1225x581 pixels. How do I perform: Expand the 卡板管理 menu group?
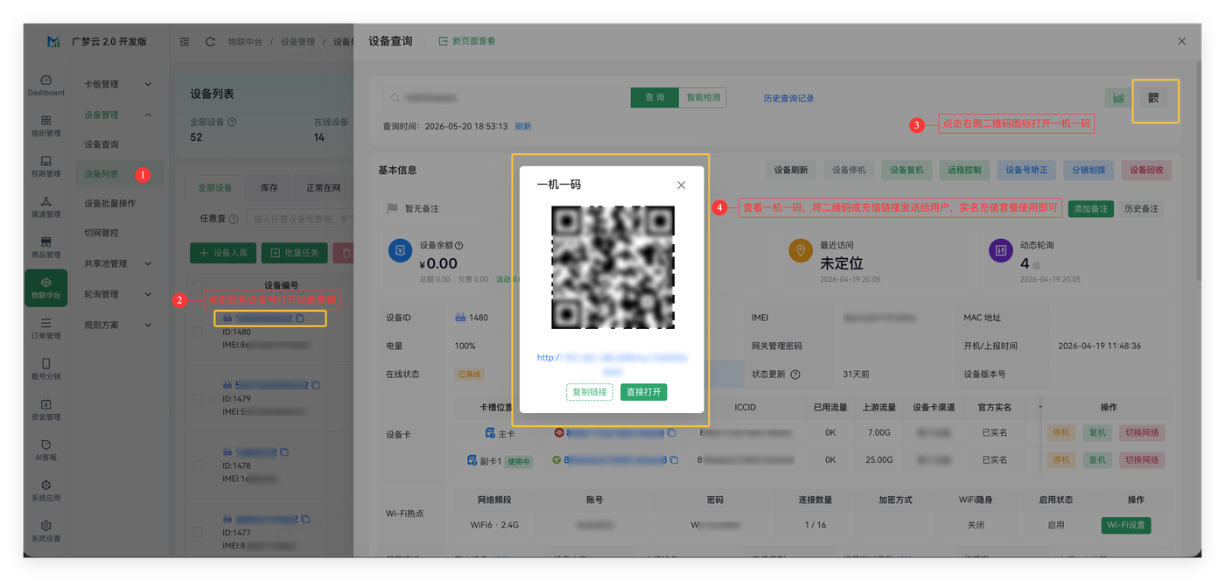point(118,84)
